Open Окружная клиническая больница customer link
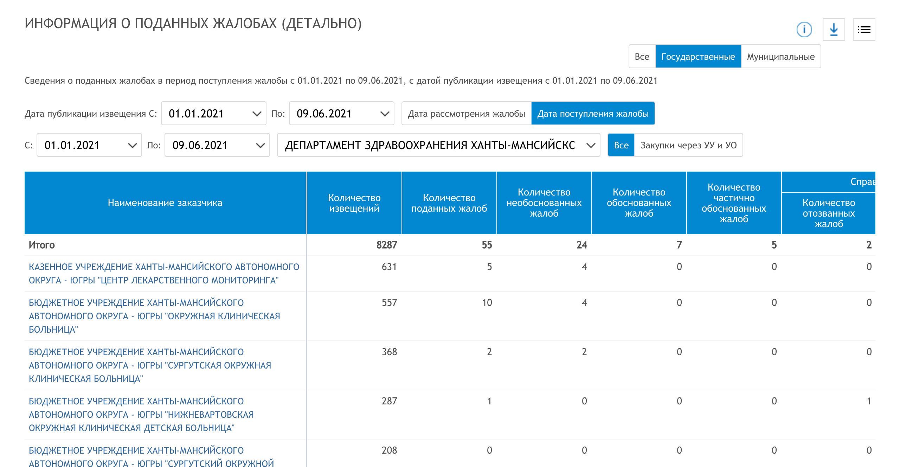This screenshot has width=900, height=467. point(154,316)
